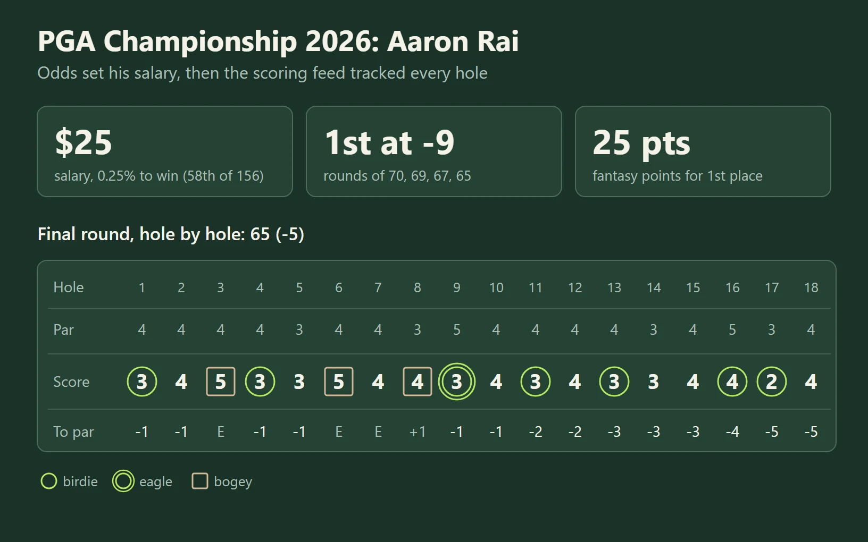Select the birdie score 4 on hole 16
This screenshot has height=542, width=868.
pyautogui.click(x=732, y=382)
